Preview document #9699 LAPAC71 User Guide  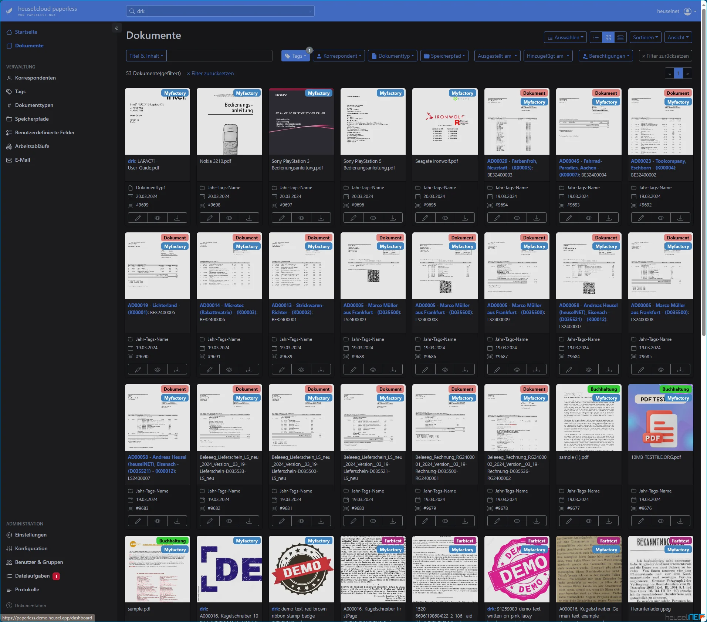158,218
